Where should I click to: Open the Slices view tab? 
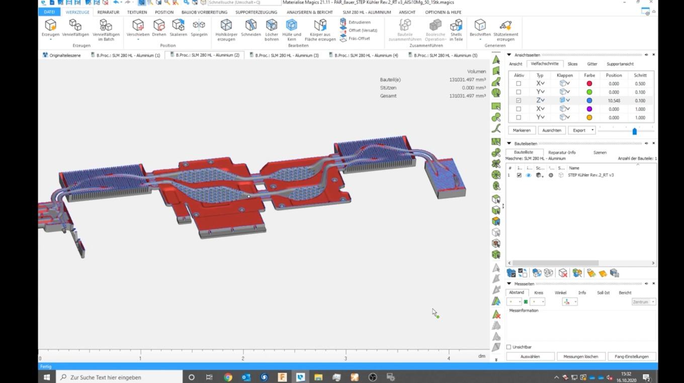pyautogui.click(x=572, y=64)
